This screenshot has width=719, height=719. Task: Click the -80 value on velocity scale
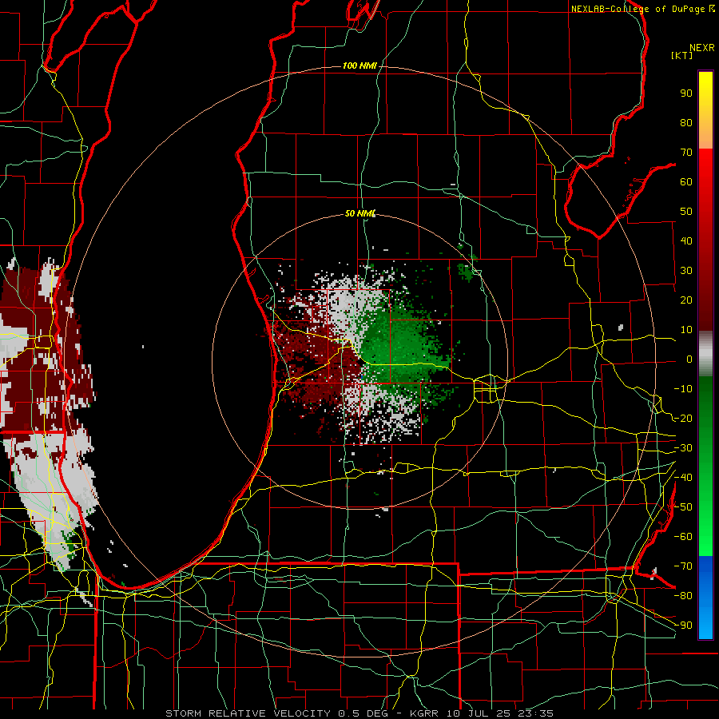coord(683,596)
